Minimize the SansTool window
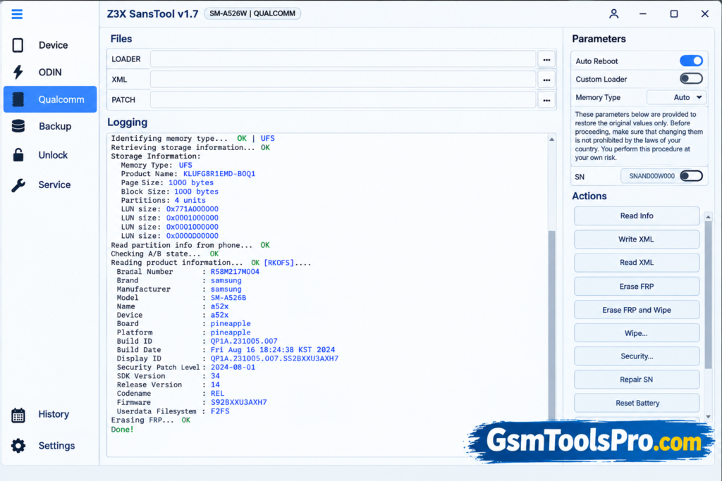Viewport: 722px width, 481px height. tap(643, 14)
